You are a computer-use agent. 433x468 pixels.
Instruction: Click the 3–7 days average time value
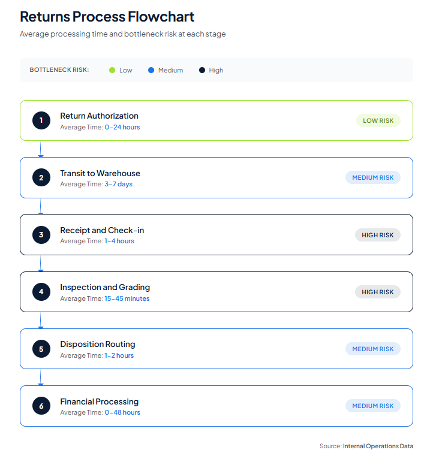118,184
